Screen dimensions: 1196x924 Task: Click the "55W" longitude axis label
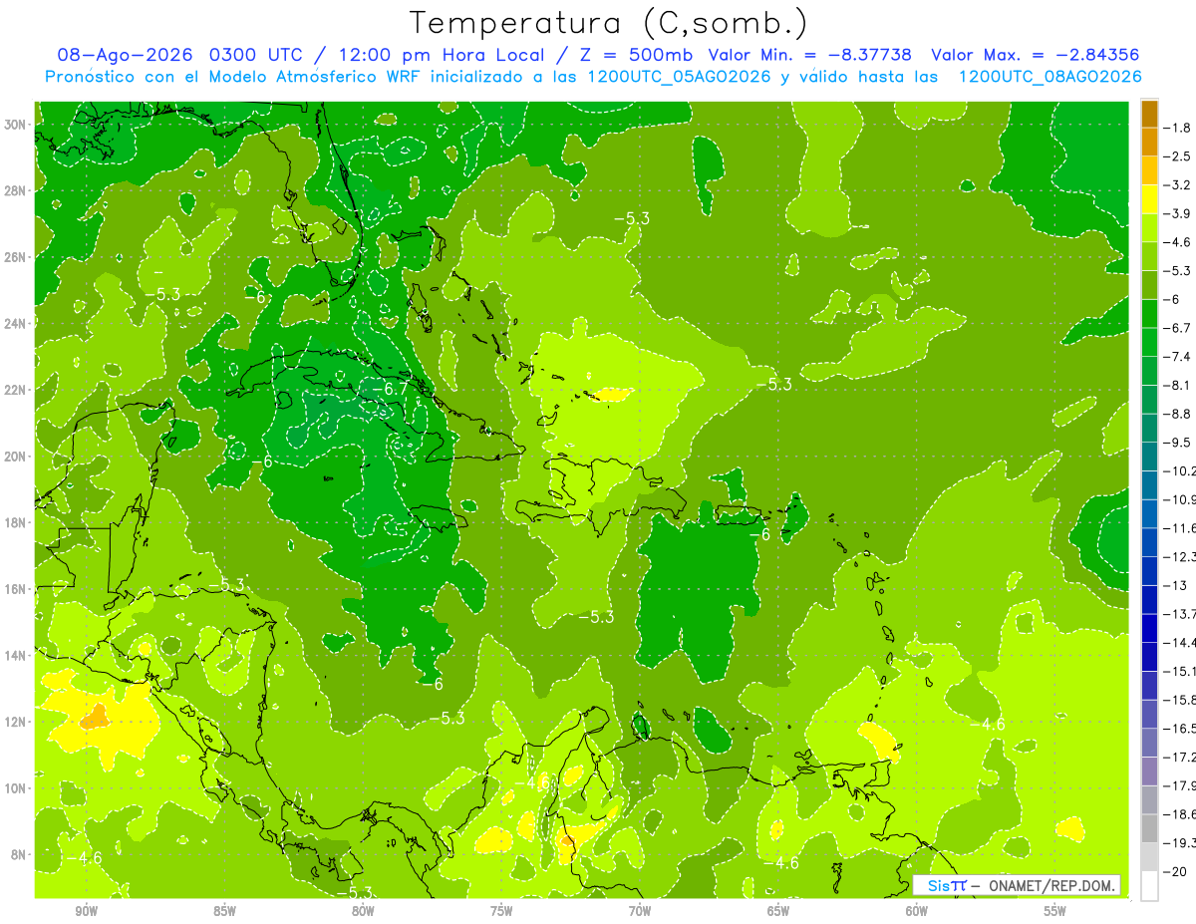click(1054, 912)
